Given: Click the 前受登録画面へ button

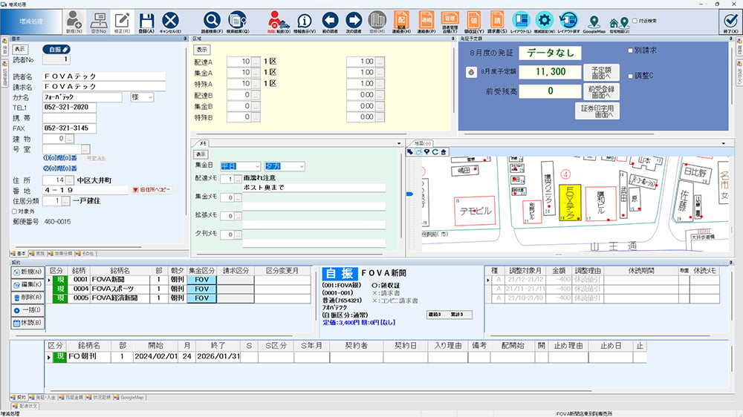Looking at the screenshot, I should tap(601, 92).
